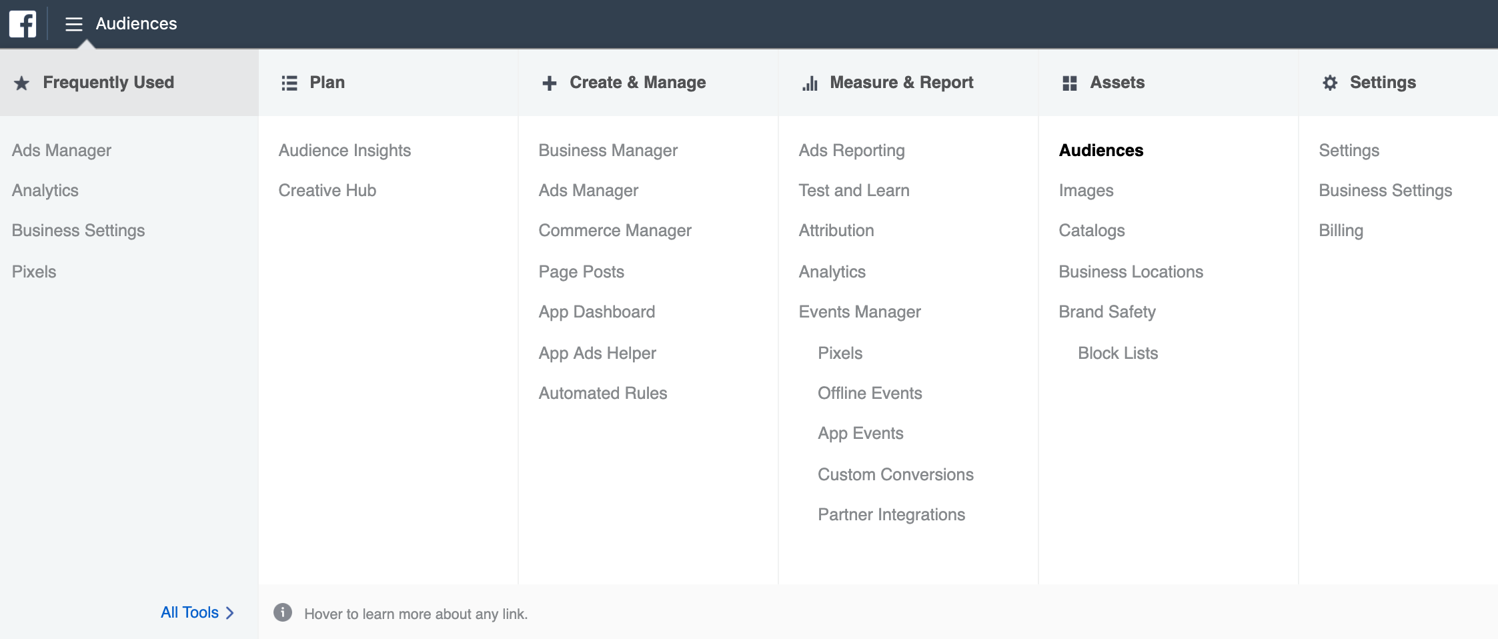
Task: Open Page Posts
Action: click(x=582, y=271)
